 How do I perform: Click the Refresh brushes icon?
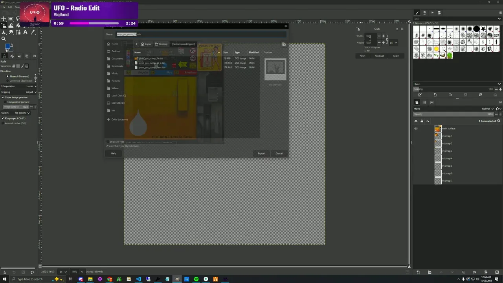tap(480, 95)
